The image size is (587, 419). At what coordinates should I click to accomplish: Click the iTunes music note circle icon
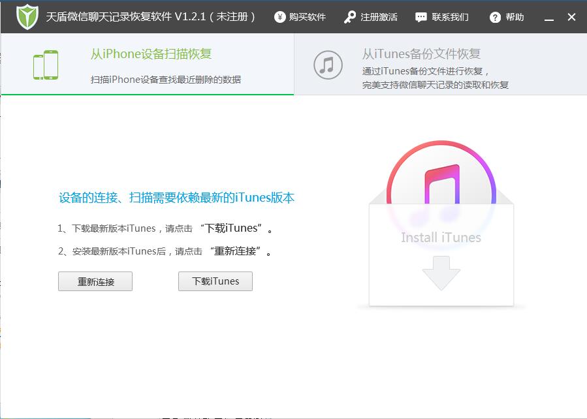point(328,65)
